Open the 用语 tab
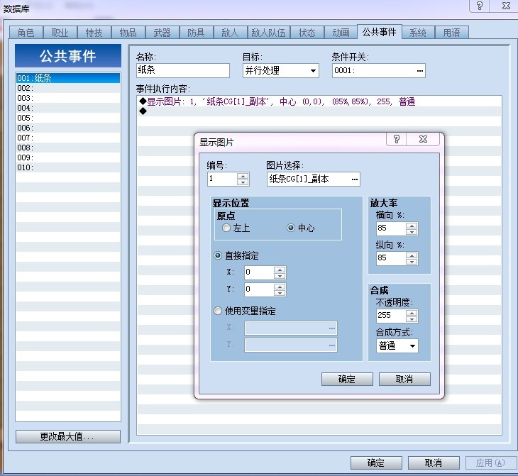The height and width of the screenshot is (476, 518). point(451,33)
